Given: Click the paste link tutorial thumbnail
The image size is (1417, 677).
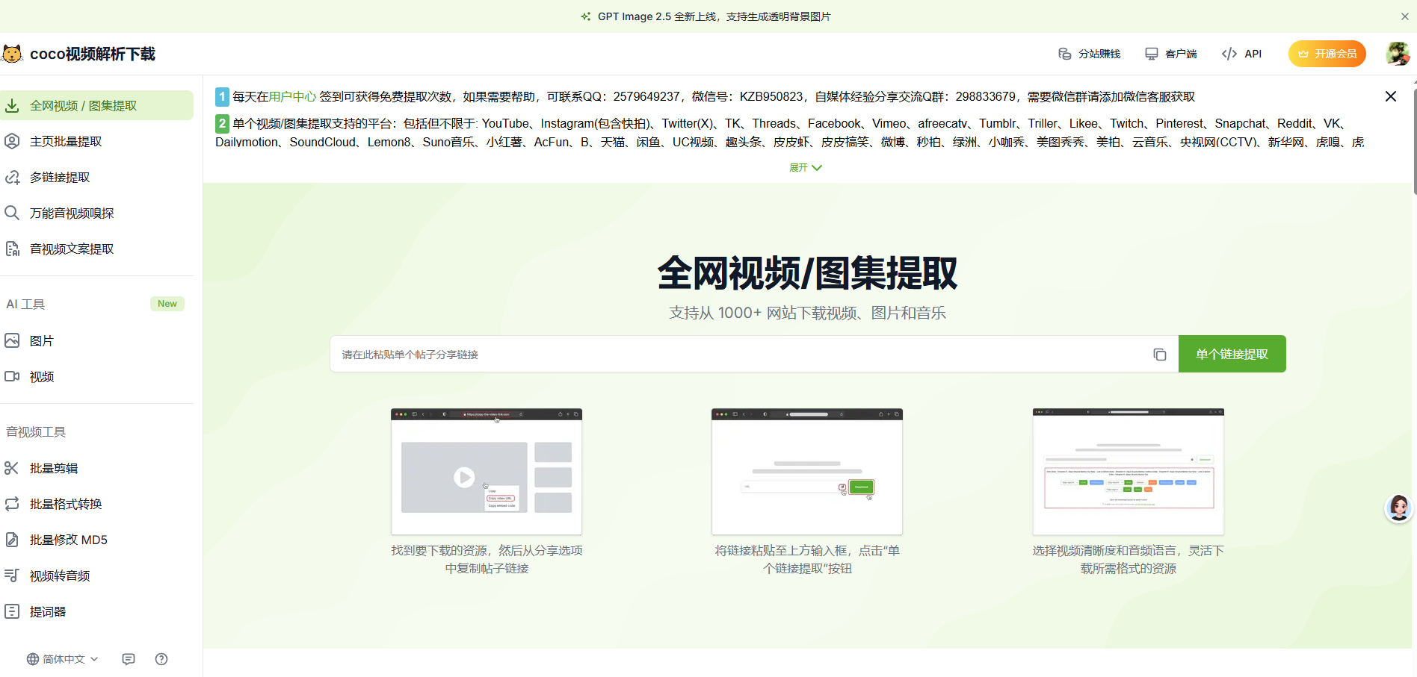Looking at the screenshot, I should click(807, 472).
